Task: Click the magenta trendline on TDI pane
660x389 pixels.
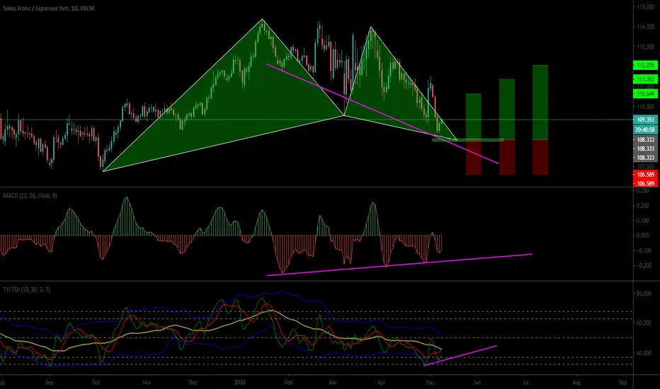Action: pos(460,356)
